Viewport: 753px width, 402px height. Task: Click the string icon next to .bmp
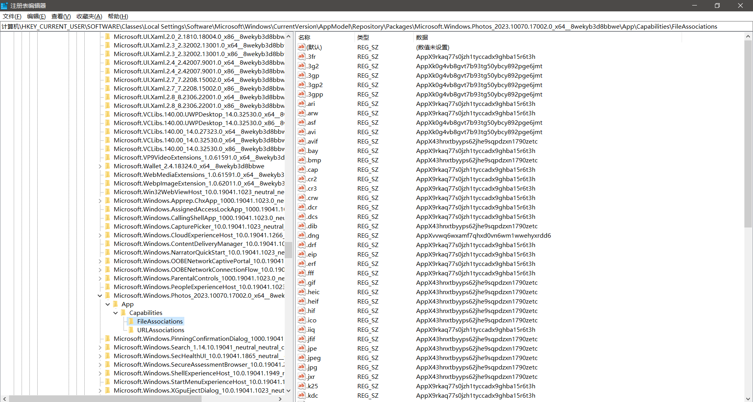coord(301,160)
